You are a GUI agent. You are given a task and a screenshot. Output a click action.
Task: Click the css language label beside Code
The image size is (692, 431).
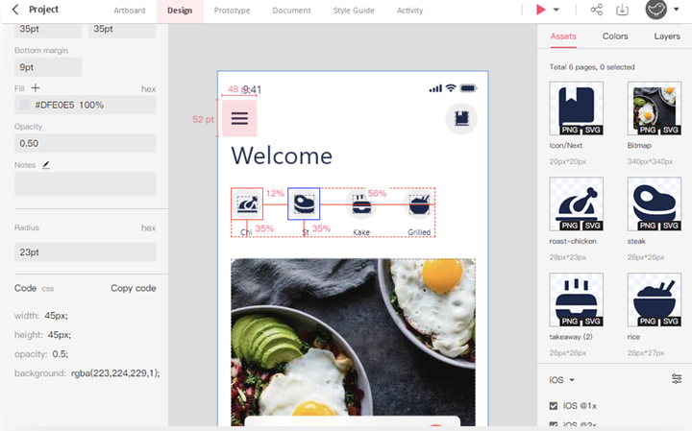click(48, 289)
